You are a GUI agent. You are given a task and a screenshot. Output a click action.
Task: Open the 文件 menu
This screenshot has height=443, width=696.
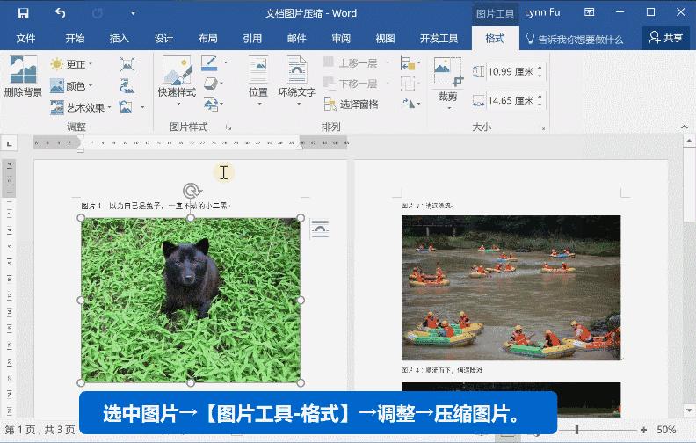click(x=25, y=39)
